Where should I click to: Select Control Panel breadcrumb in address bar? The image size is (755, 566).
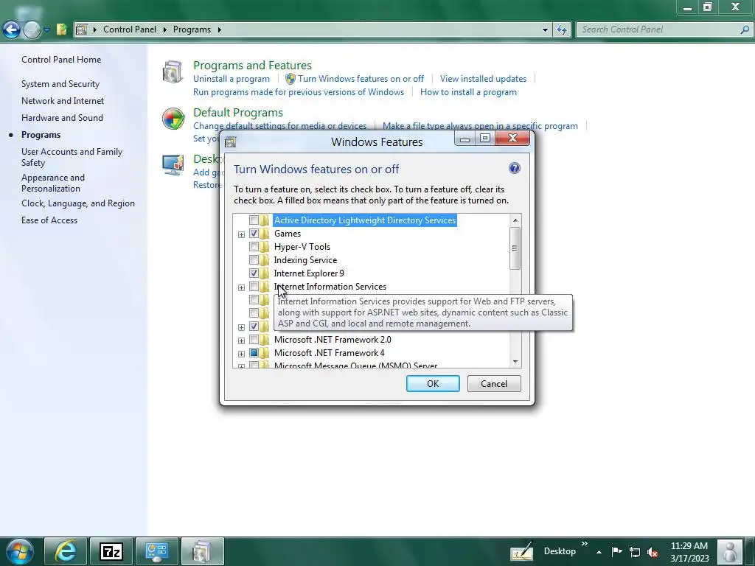[x=130, y=29]
